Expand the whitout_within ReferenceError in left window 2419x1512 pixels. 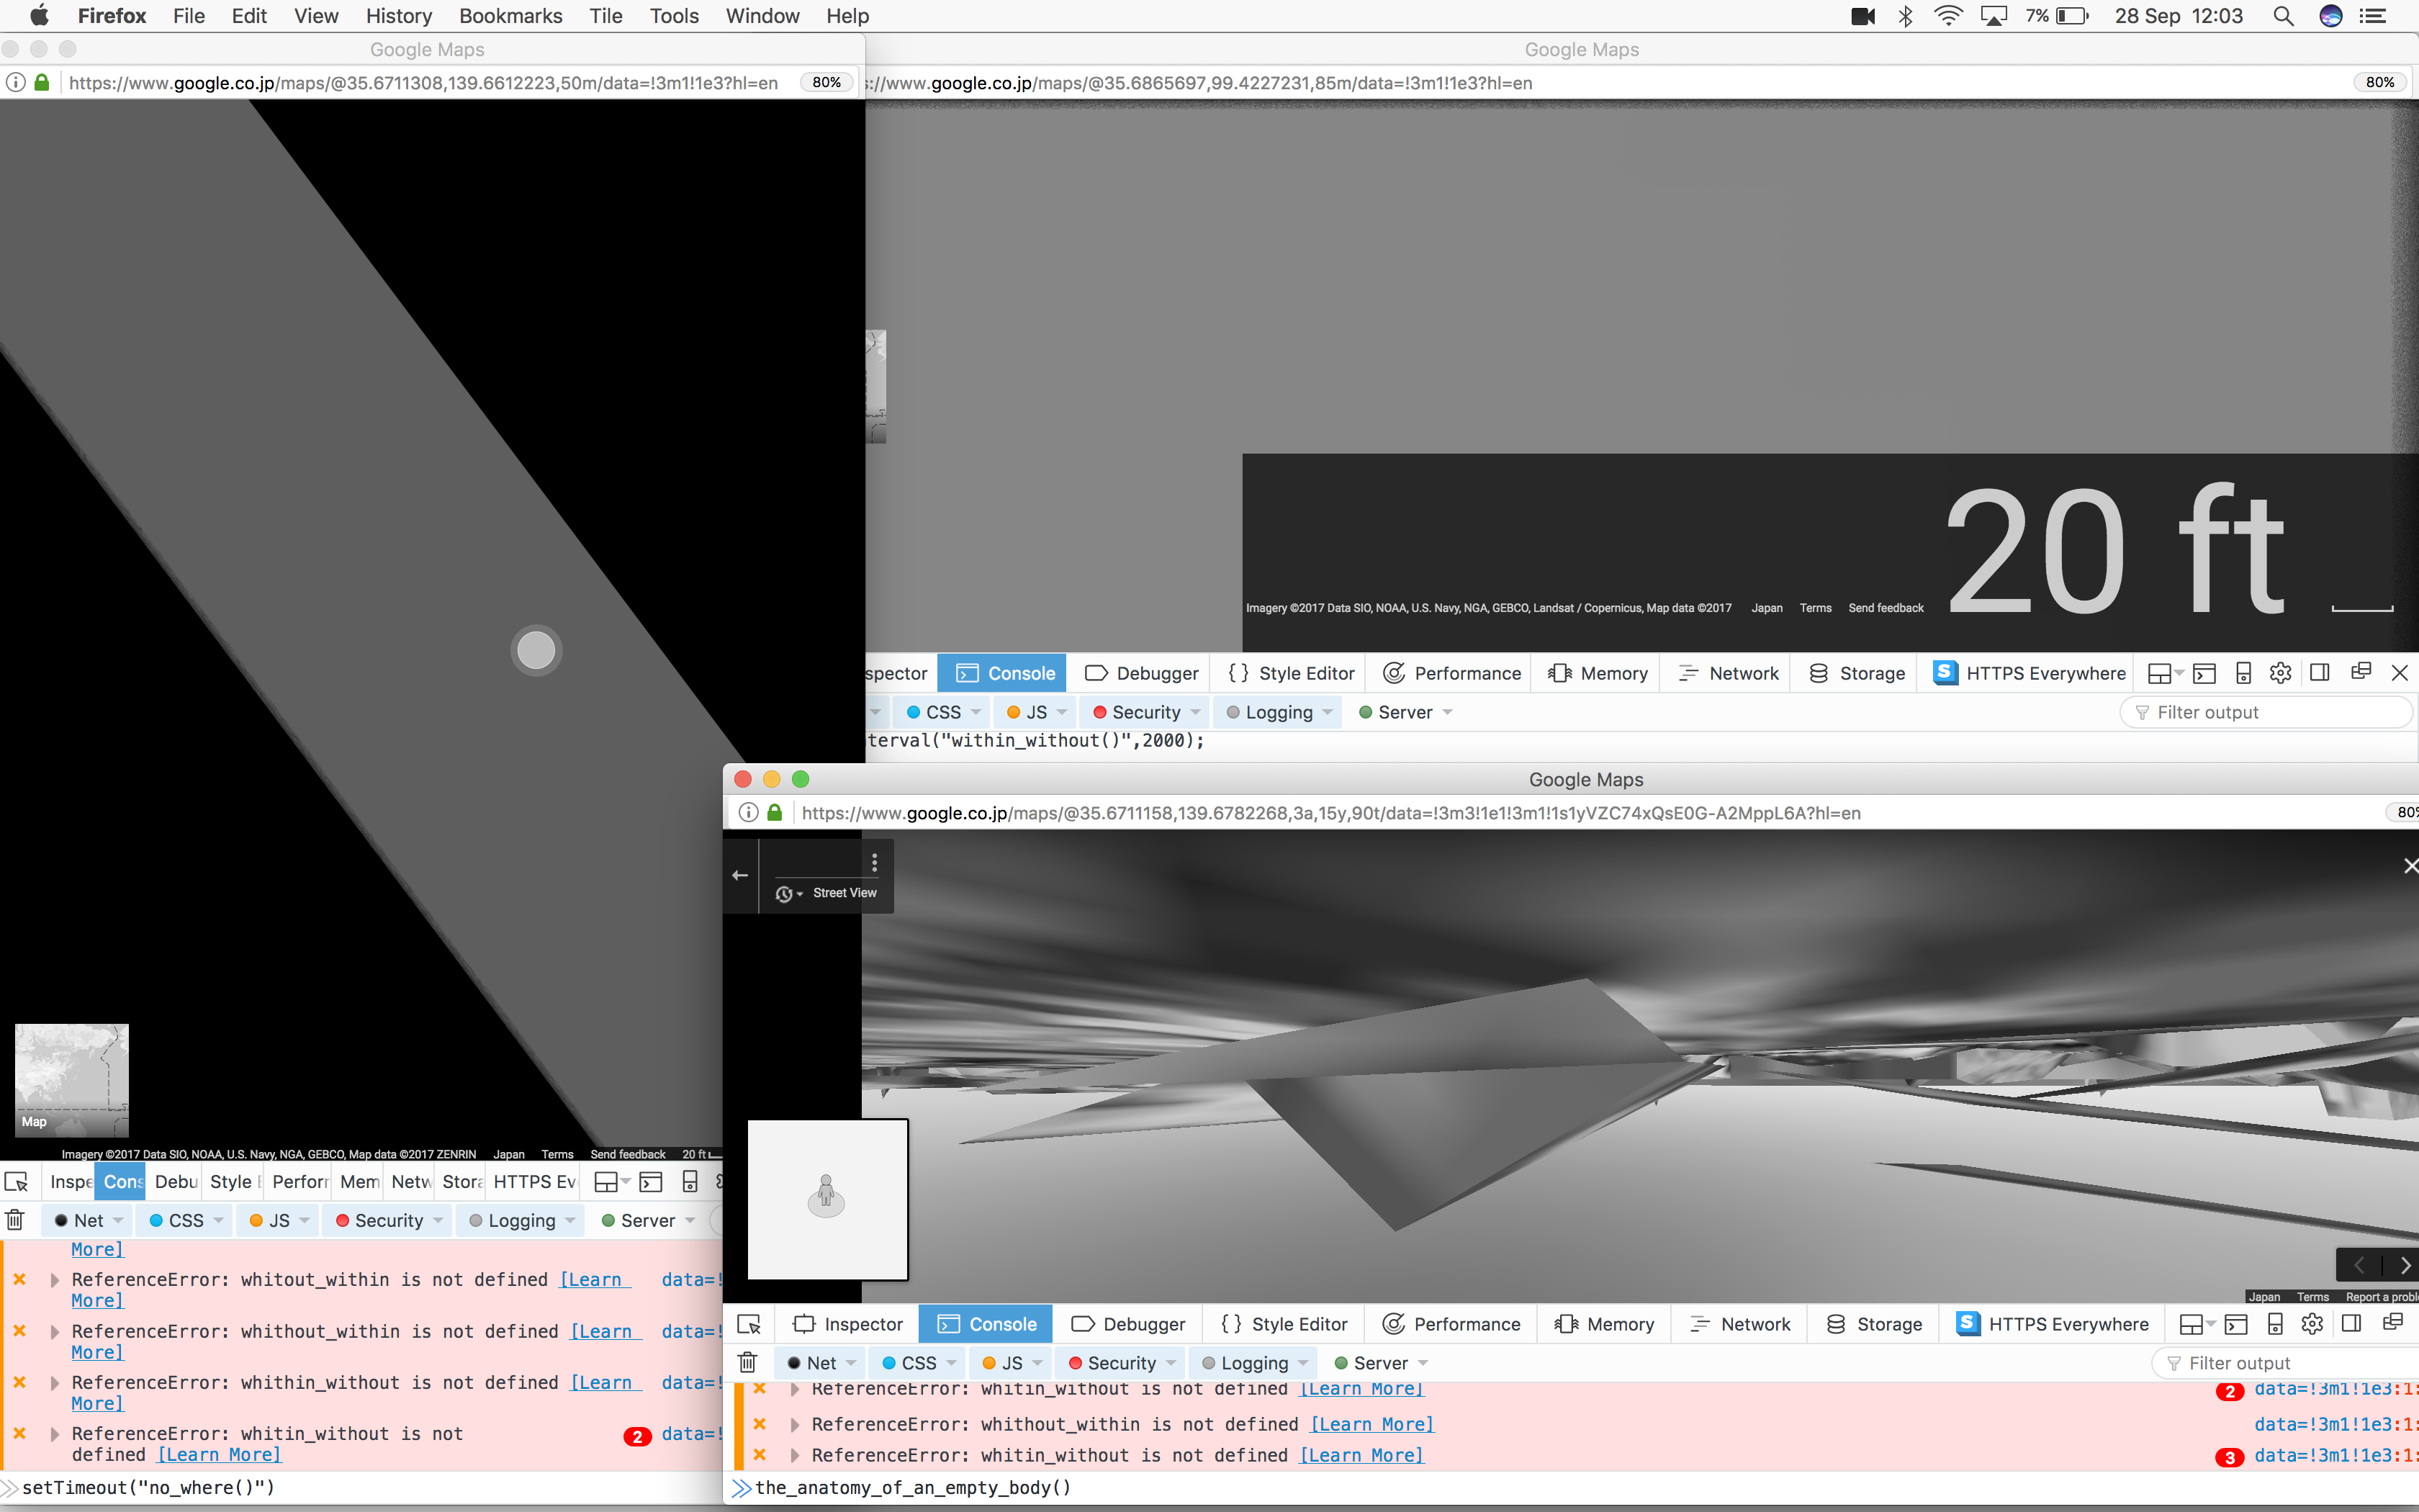click(x=55, y=1280)
